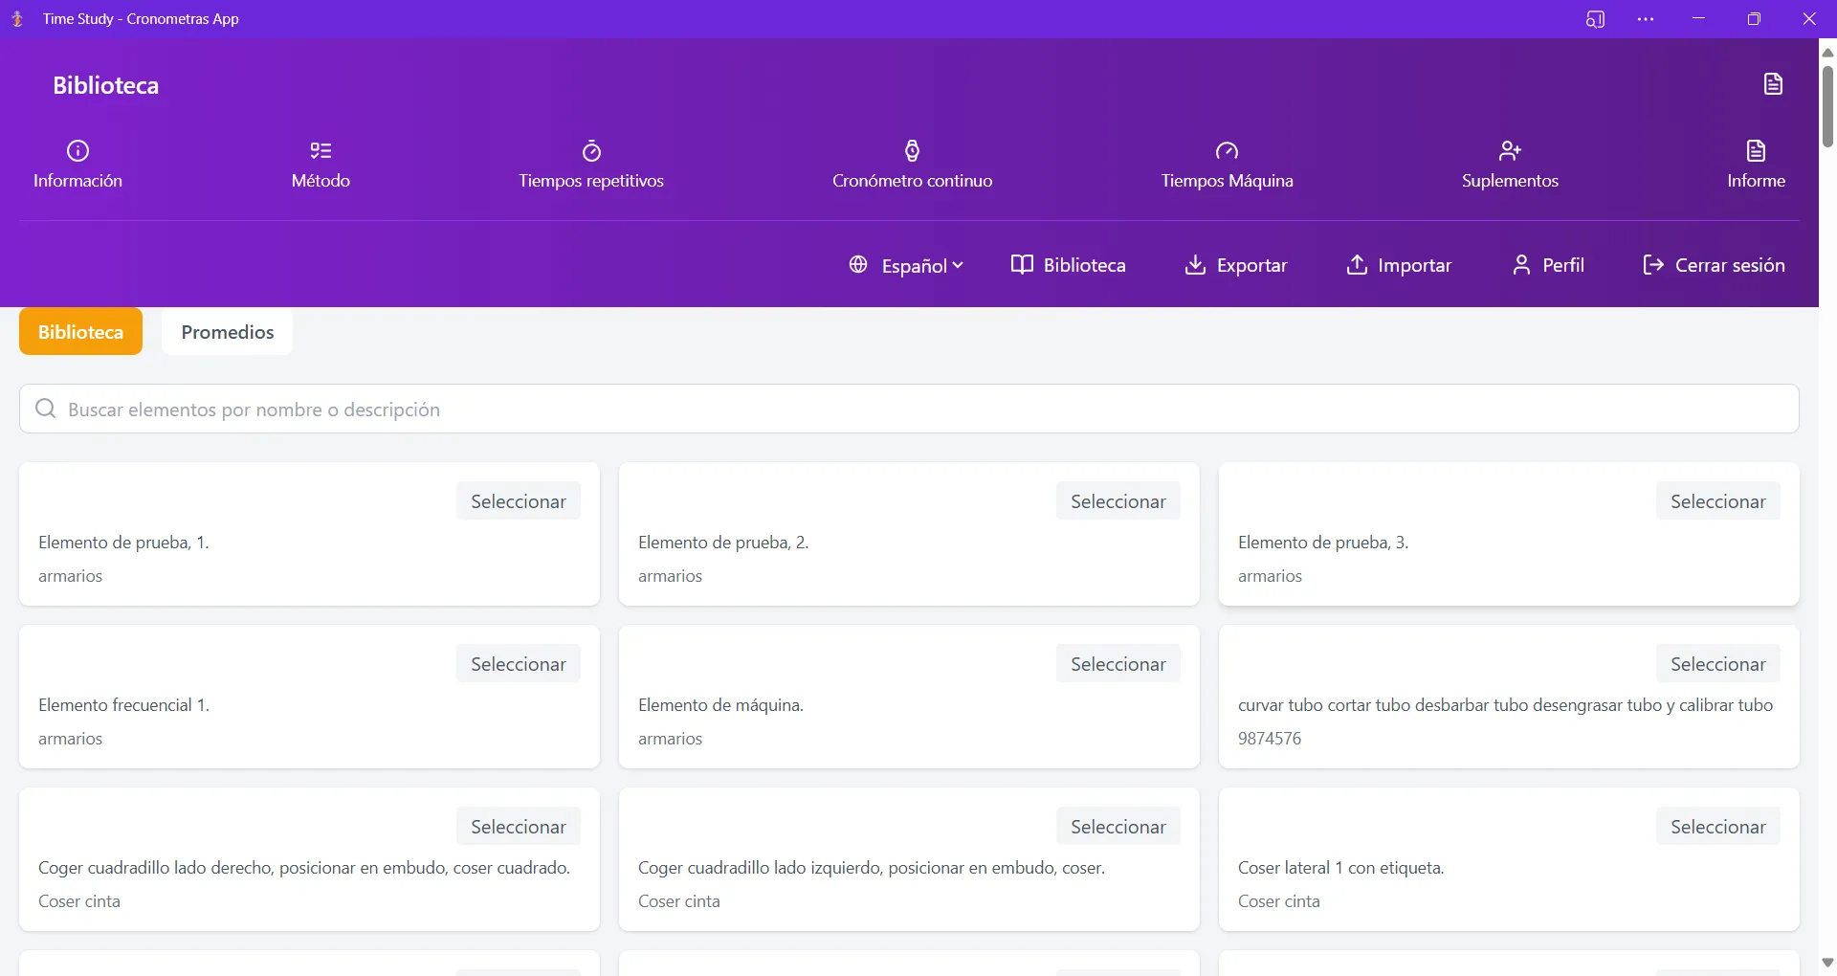The height and width of the screenshot is (976, 1837).
Task: Click the Exportar label
Action: 1251,265
